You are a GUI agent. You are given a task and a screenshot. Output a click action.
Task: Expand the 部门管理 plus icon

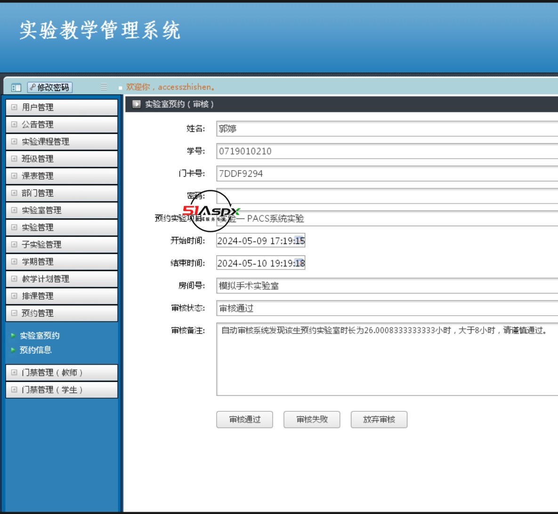coord(14,193)
